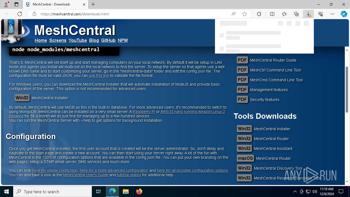This screenshot has width=350, height=197.
Task: Launch the Copilot sidebar icon
Action: [344, 14]
